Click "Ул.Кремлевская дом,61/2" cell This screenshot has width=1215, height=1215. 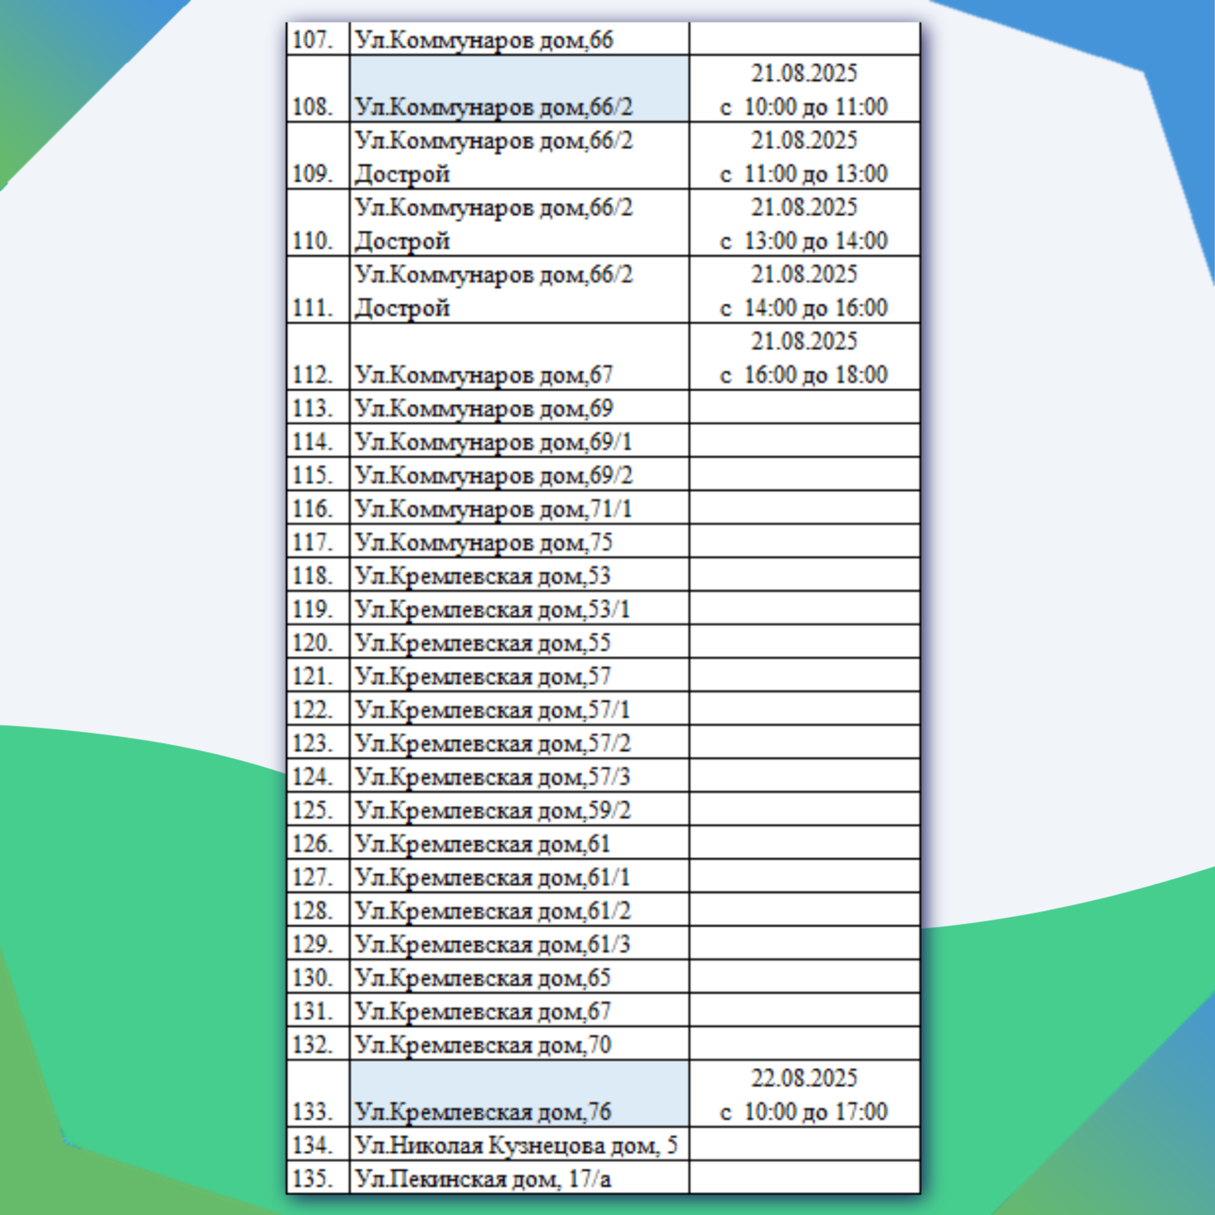[520, 911]
